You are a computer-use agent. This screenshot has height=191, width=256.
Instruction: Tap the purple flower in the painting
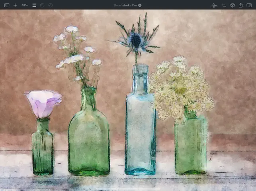point(43,104)
